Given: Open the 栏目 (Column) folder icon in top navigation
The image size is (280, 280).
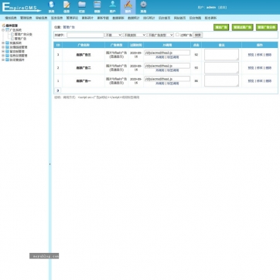Looking at the screenshot, I should tap(82, 7).
